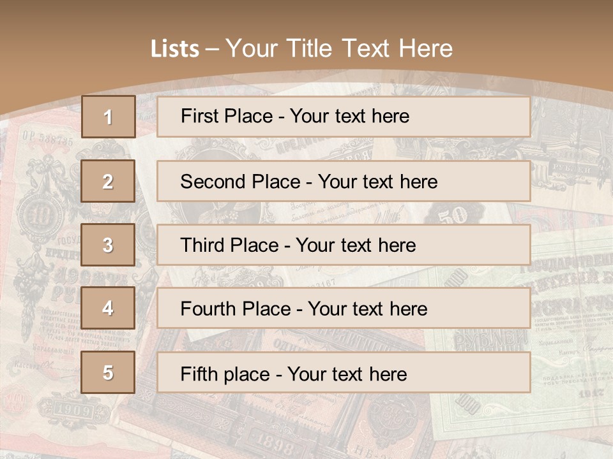This screenshot has width=613, height=459.
Task: Click 'Your Title Text Here' in heading
Action: click(x=339, y=48)
